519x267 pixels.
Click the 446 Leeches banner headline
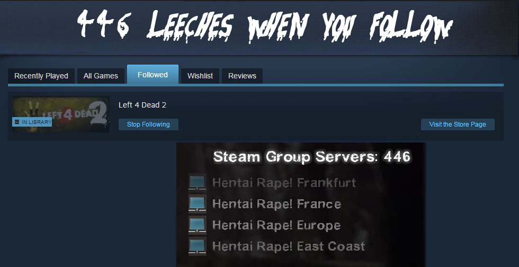[x=265, y=26]
